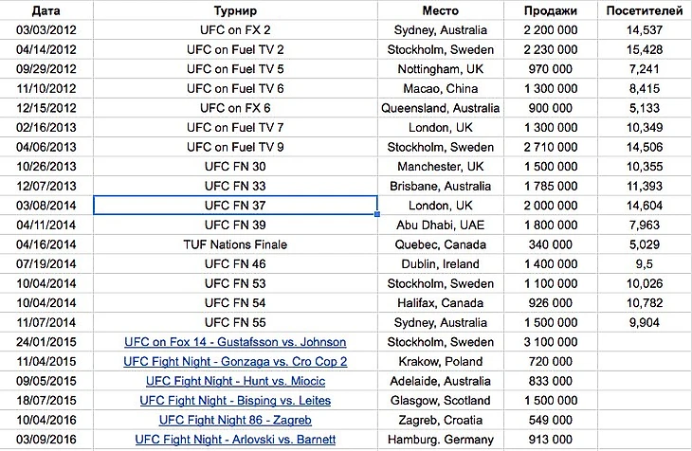The height and width of the screenshot is (451, 692).
Task: Open the Gustafsson vs. Johnson event link
Action: click(234, 342)
